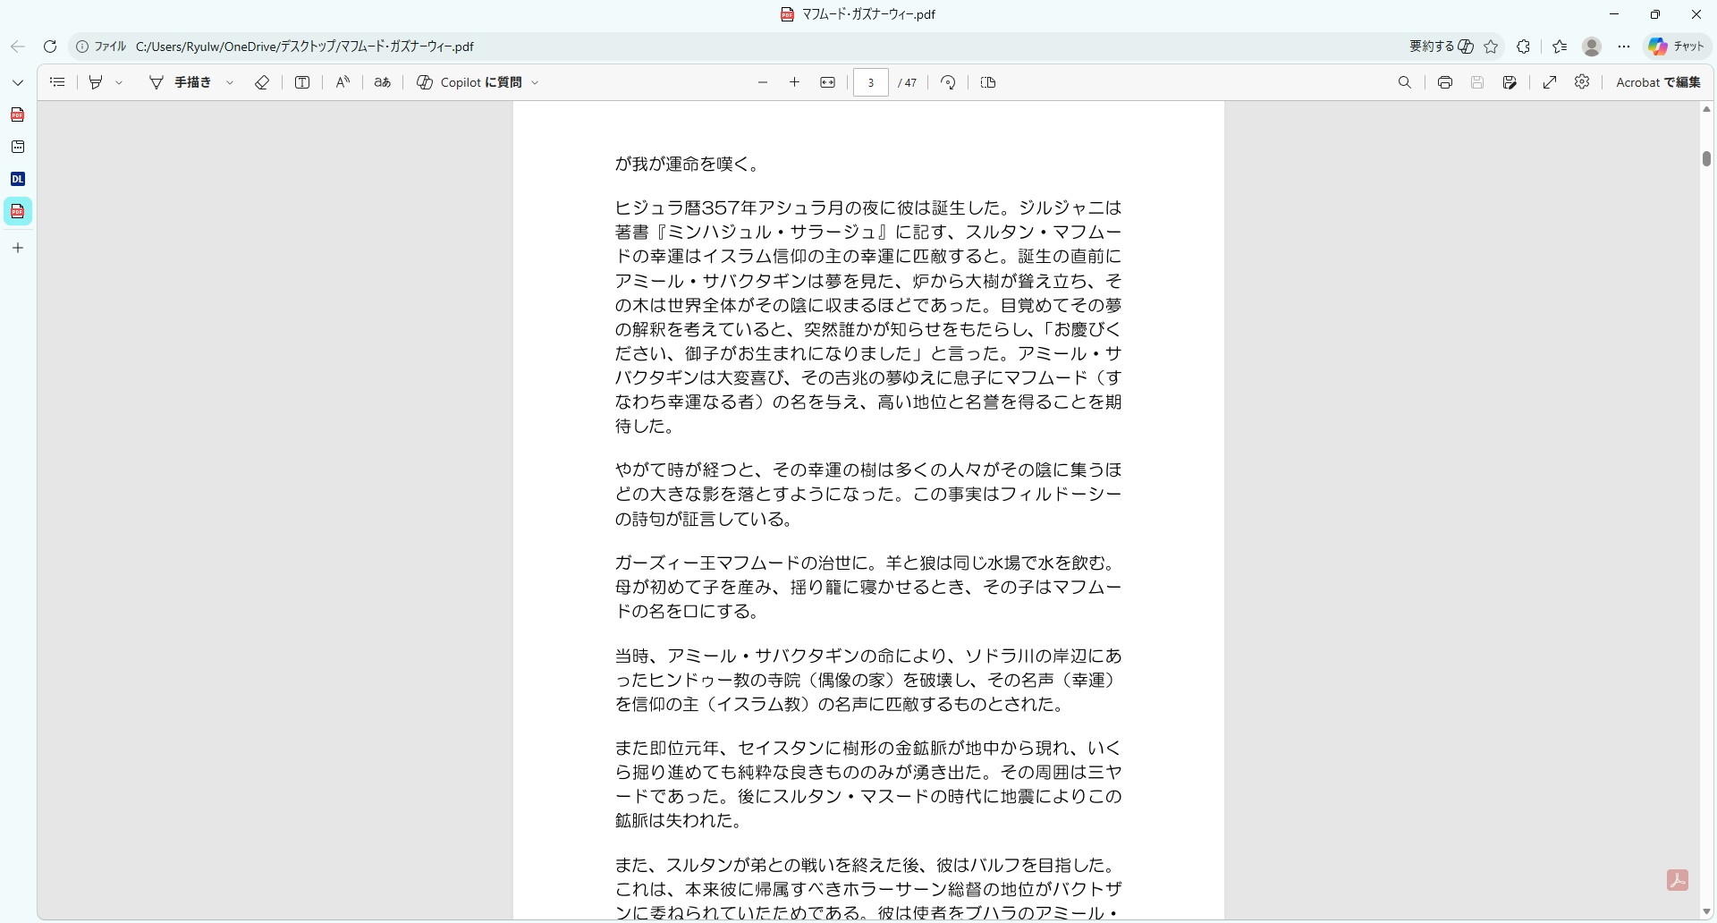The height and width of the screenshot is (923, 1717).
Task: Open the translation tool in the toolbar
Action: pyautogui.click(x=382, y=82)
